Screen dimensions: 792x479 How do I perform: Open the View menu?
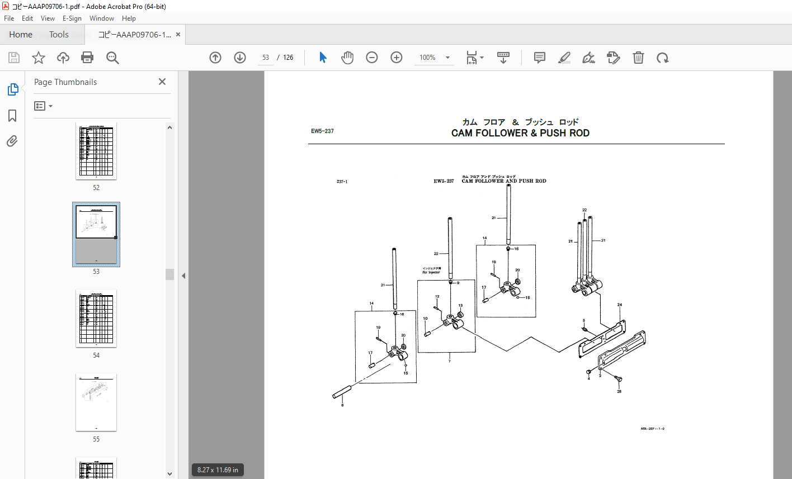pos(48,18)
